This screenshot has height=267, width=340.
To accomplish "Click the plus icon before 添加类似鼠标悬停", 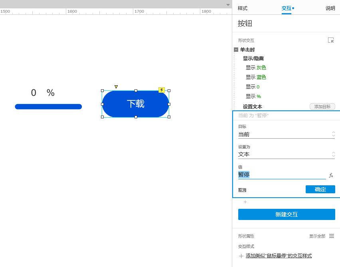I will (241, 256).
